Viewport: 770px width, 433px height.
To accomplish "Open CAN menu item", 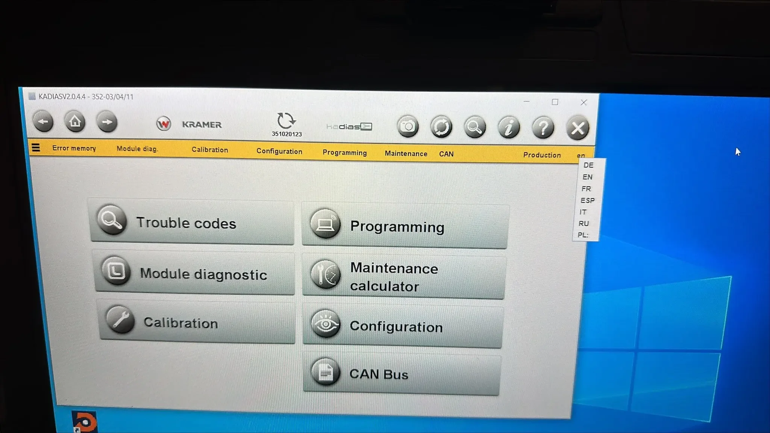I will [x=446, y=154].
